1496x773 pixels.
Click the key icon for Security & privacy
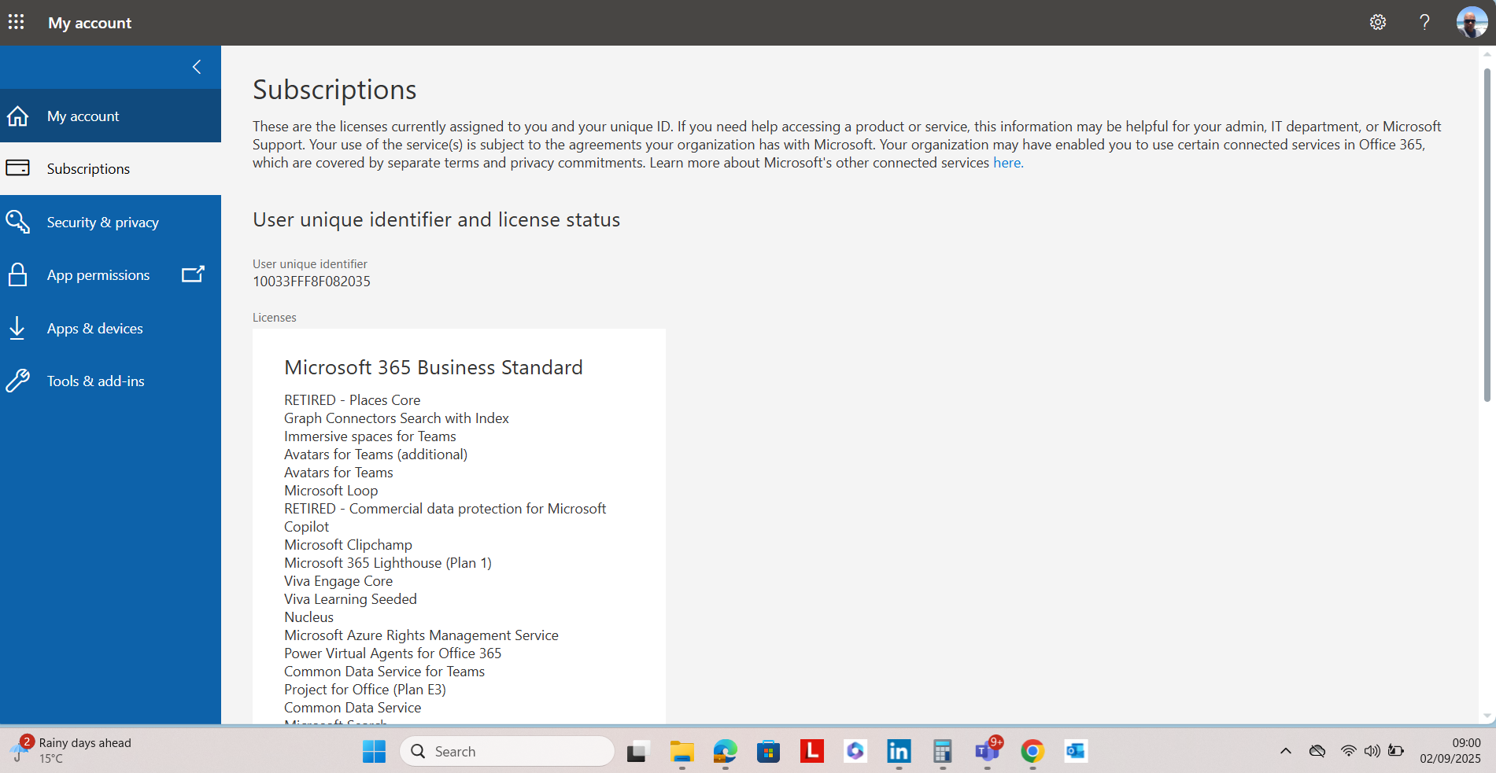[x=17, y=222]
